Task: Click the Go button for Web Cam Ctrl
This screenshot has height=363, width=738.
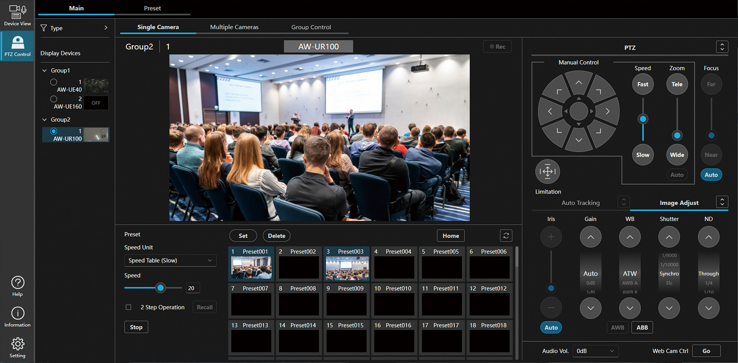Action: pyautogui.click(x=706, y=351)
